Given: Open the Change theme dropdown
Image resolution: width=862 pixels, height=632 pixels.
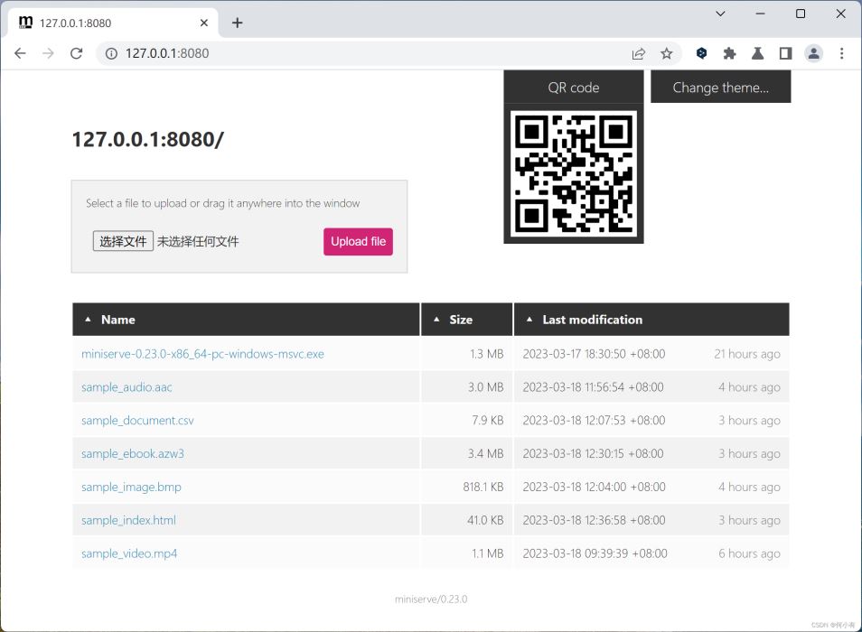Looking at the screenshot, I should pyautogui.click(x=720, y=88).
